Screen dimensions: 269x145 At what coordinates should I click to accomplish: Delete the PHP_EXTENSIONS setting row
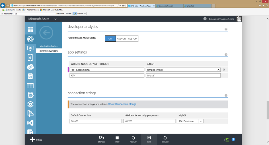224,70
